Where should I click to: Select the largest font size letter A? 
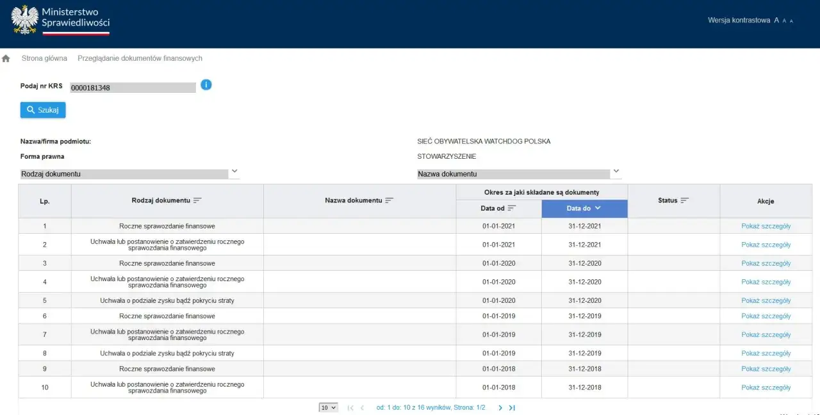coord(776,20)
